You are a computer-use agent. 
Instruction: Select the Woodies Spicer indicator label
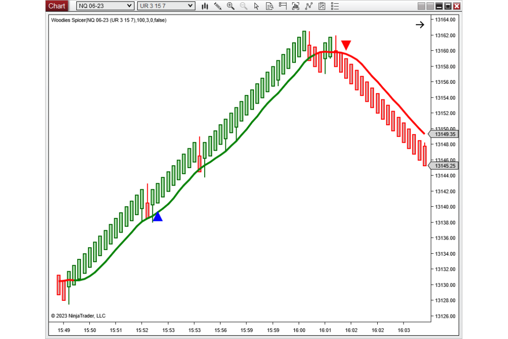click(109, 20)
